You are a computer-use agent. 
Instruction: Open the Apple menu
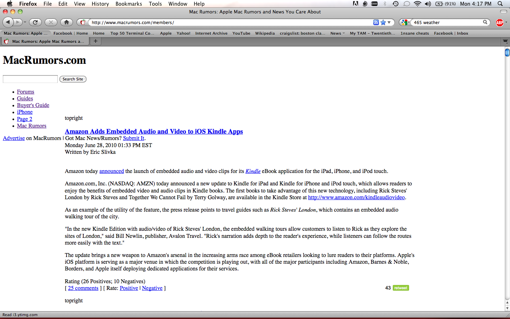10,4
